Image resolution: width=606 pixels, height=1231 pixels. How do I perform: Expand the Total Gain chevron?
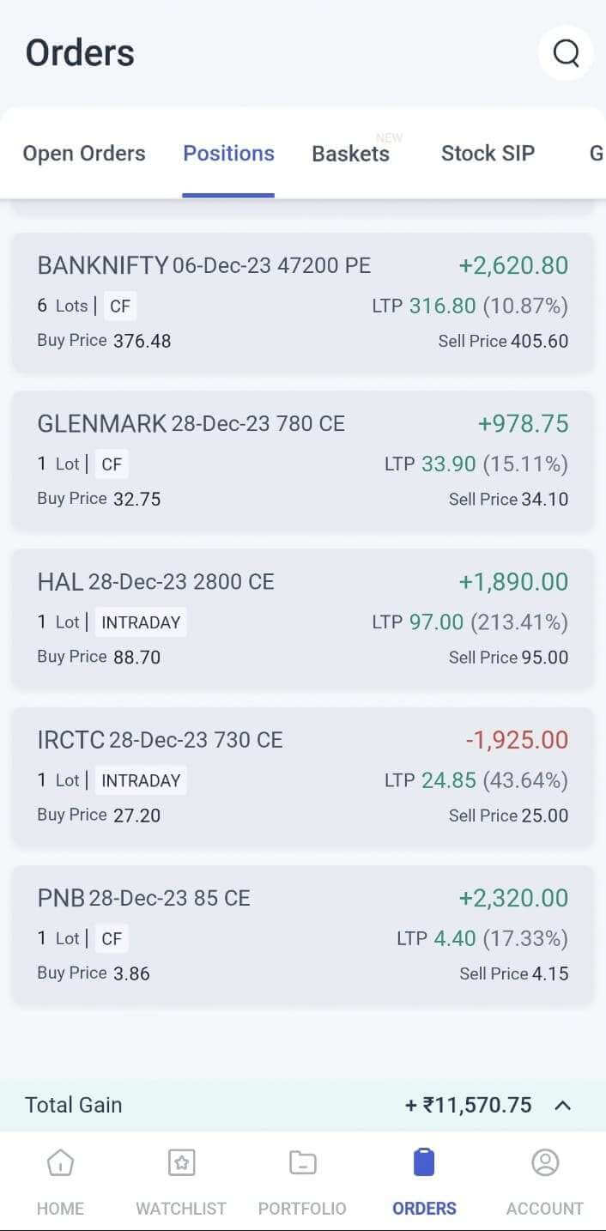pyautogui.click(x=563, y=1106)
